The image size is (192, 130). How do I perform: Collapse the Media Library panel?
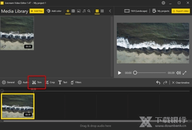(x=110, y=11)
